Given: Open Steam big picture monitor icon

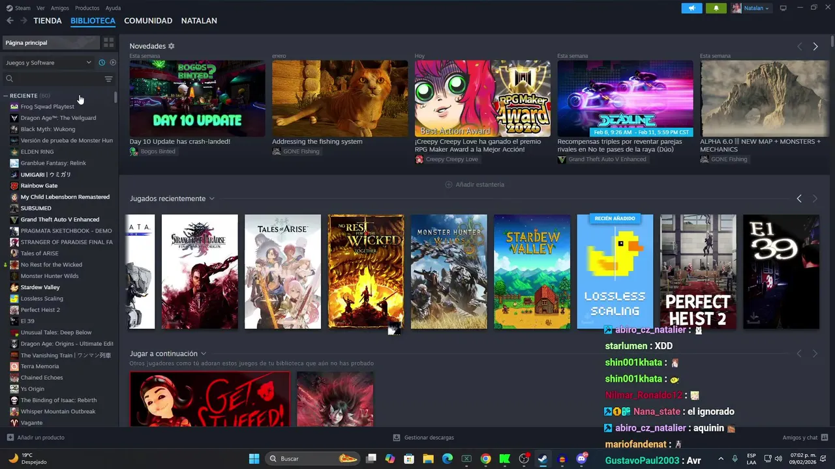Looking at the screenshot, I should point(783,8).
